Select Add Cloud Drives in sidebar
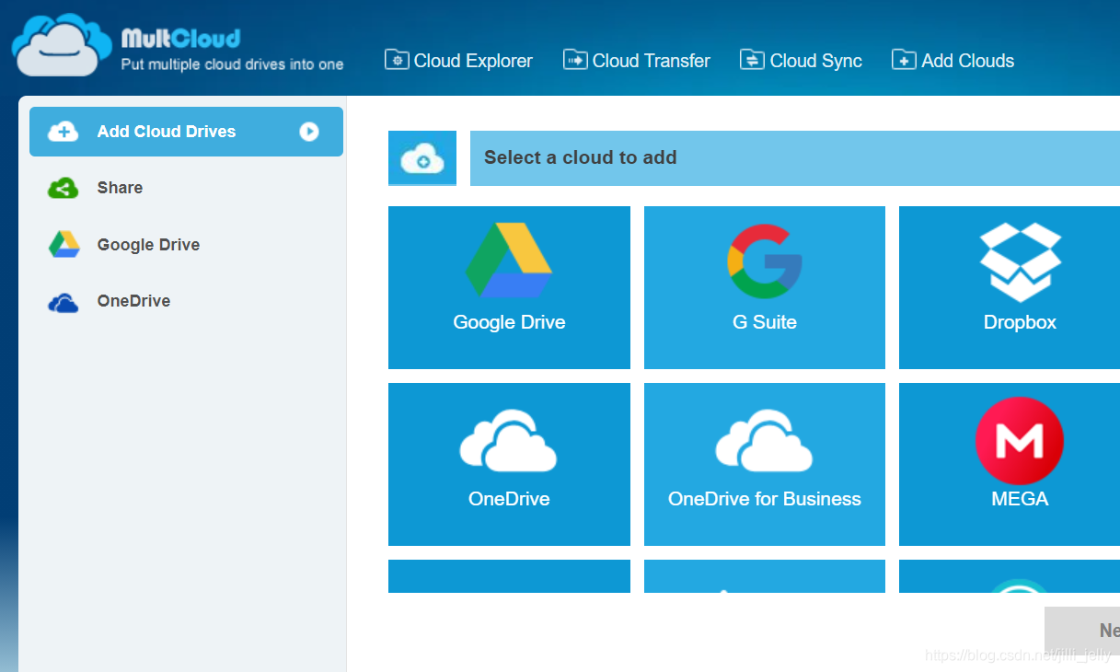Screen dimensions: 1120x672 point(186,132)
